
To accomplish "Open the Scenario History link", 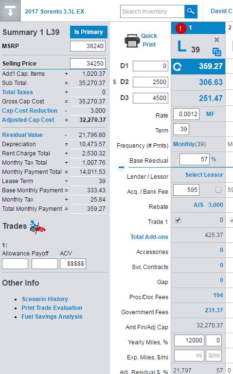I will point(45,299).
